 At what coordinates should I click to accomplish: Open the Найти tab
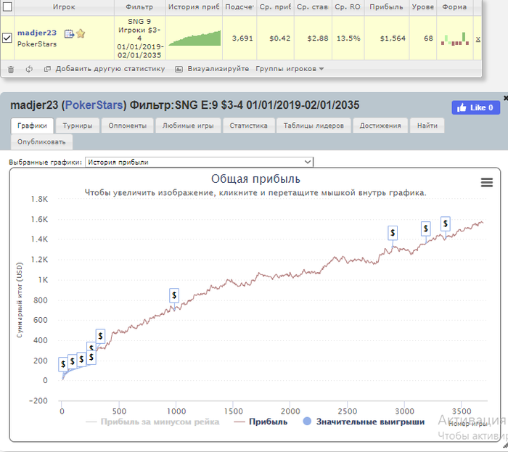coord(427,126)
